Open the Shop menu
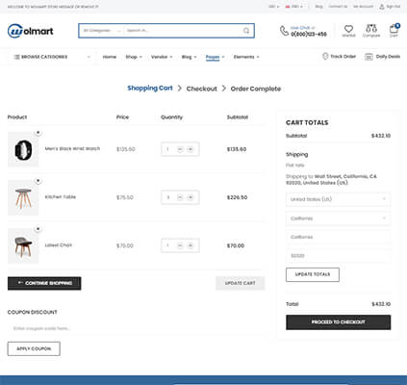This screenshot has height=385, width=407. point(134,57)
